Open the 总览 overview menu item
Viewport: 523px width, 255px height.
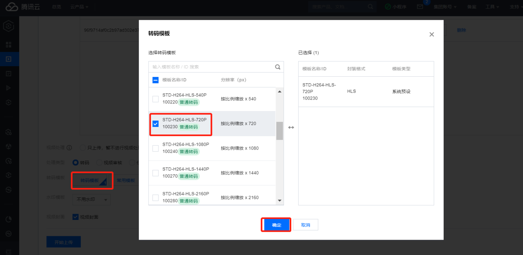point(56,7)
